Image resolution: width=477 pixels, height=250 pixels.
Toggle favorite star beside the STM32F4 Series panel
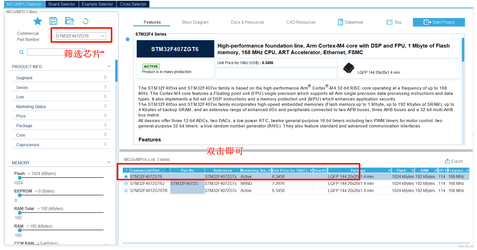click(x=128, y=39)
